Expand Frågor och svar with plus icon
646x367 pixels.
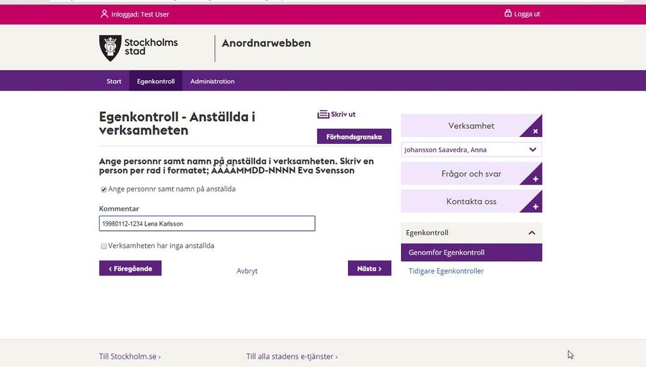535,179
